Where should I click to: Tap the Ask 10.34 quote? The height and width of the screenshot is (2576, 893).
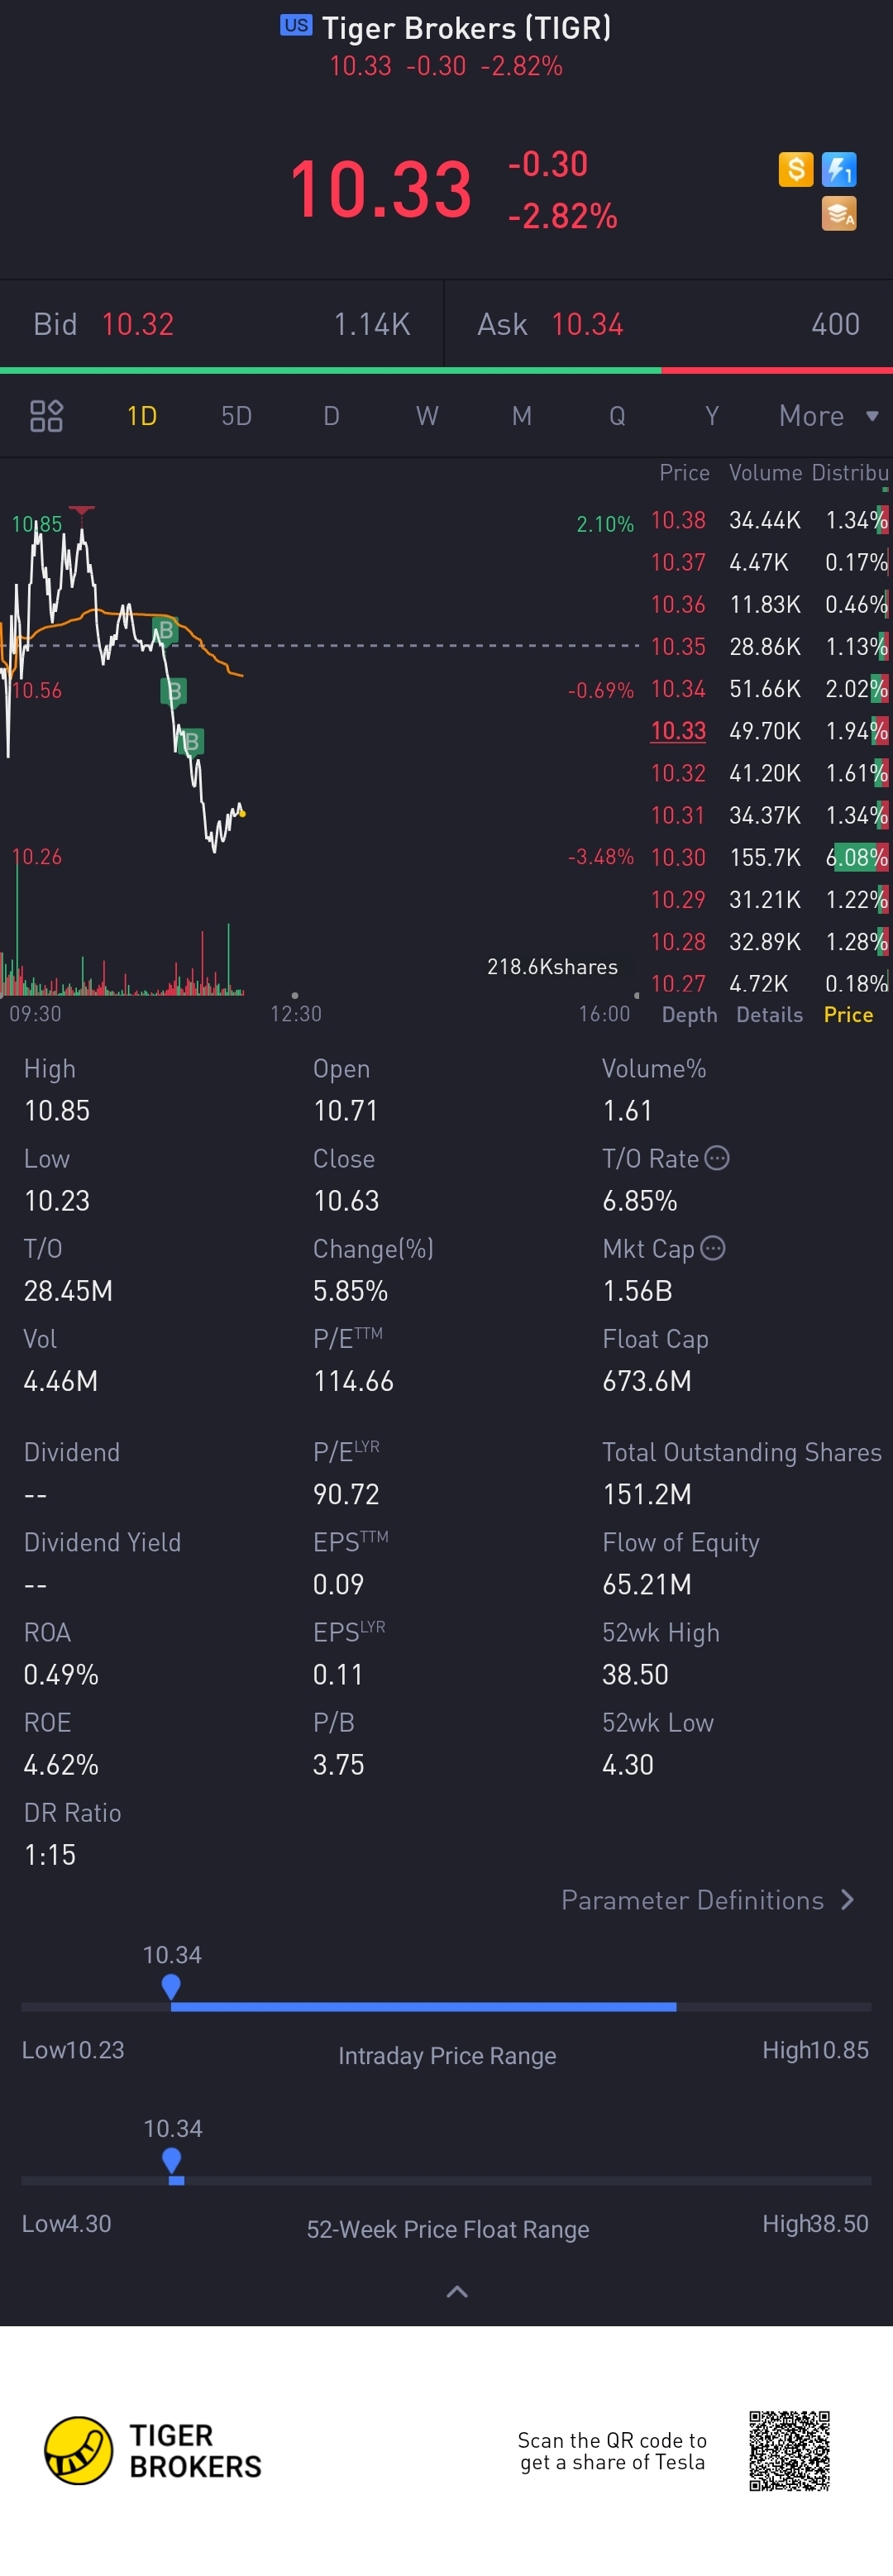(x=669, y=324)
